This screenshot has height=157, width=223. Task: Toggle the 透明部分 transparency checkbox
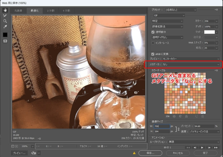pos(153,32)
